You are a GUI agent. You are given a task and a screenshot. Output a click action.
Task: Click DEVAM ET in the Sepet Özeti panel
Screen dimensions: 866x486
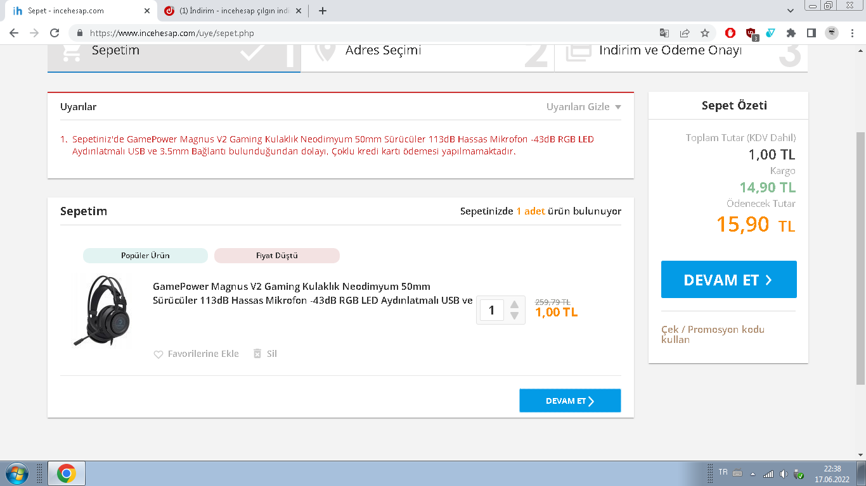click(x=728, y=280)
